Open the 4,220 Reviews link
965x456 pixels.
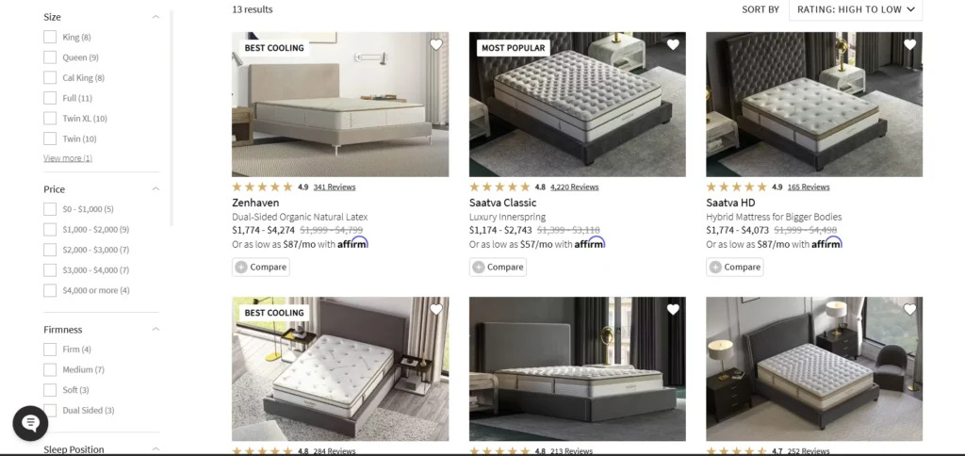click(574, 187)
